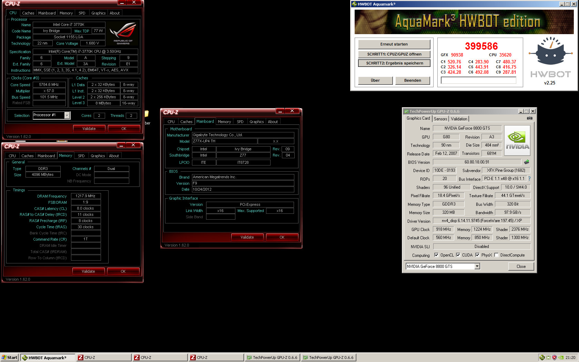Click the green diamond tray icon left of the X
Viewport: 579px width, 362px height.
tap(542, 358)
